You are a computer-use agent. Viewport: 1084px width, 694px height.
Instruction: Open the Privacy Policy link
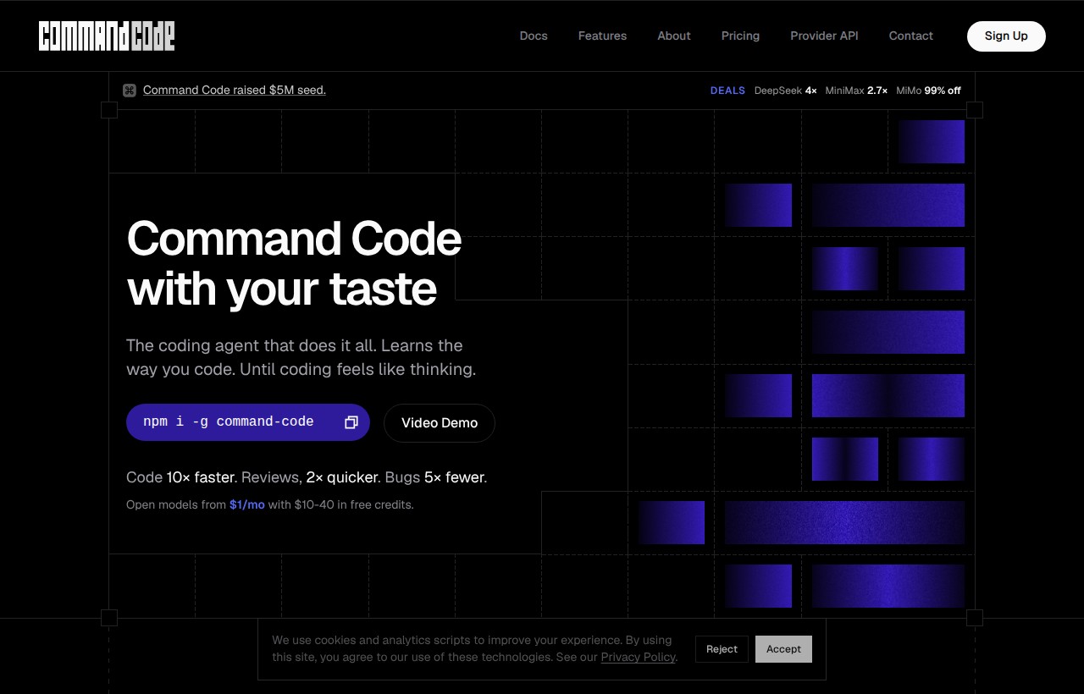(x=638, y=657)
